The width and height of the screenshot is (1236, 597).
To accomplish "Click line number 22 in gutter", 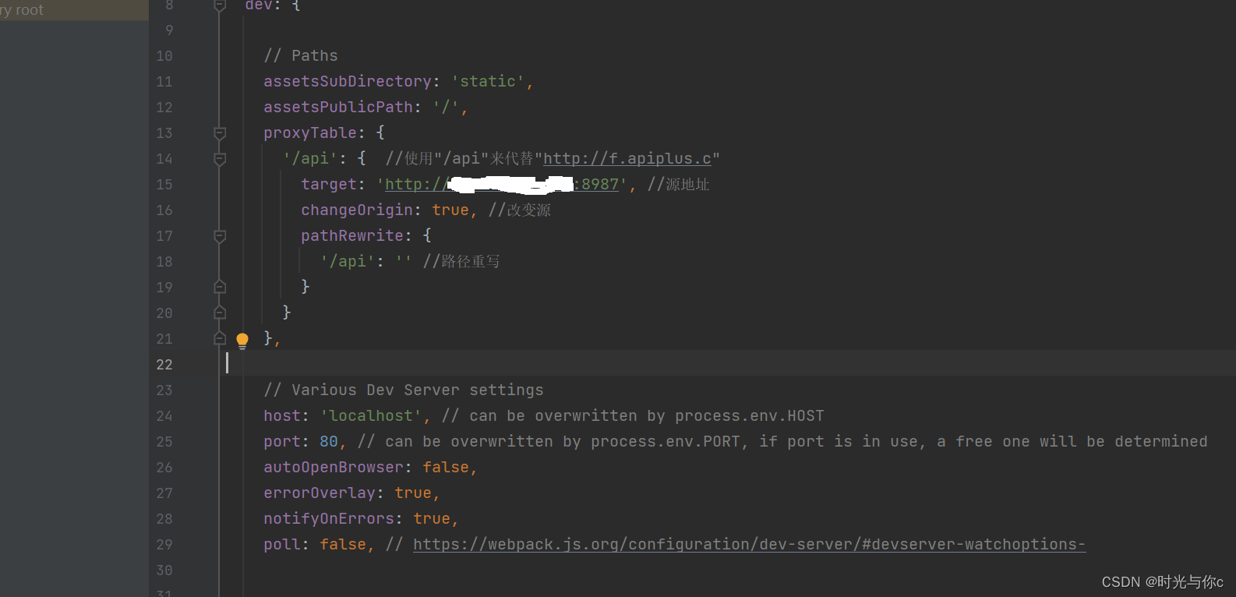I will [x=164, y=365].
